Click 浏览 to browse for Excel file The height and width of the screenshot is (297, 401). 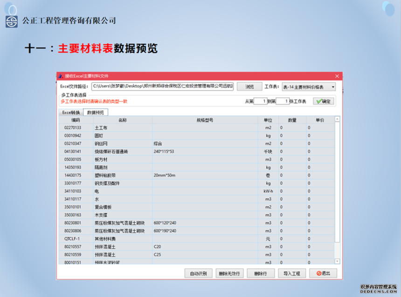[249, 87]
